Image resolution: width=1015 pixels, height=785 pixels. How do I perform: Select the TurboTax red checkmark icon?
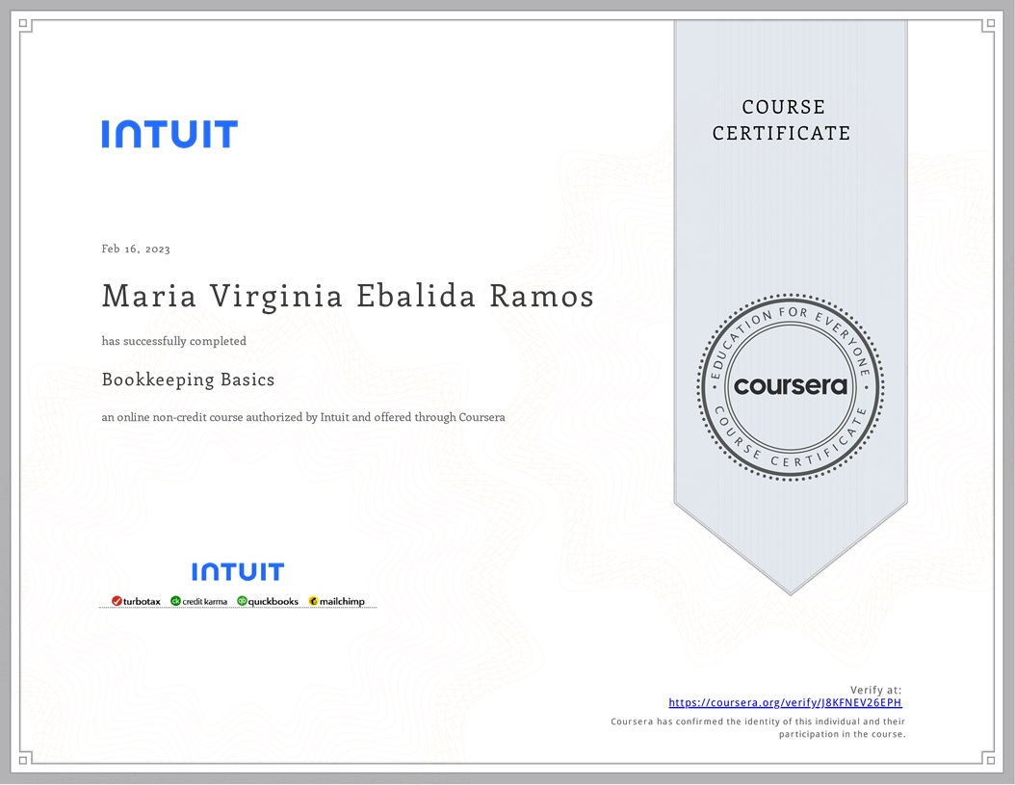(x=116, y=600)
